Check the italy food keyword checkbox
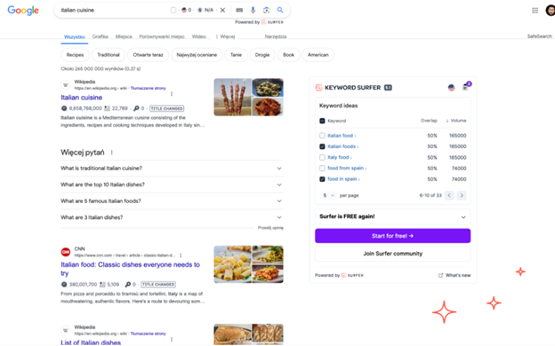Screen dimensions: 555x346 (322, 157)
